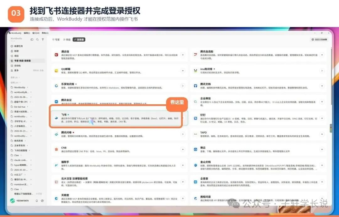
Task: Click the 钉钉 connector icon
Action: coord(196,118)
